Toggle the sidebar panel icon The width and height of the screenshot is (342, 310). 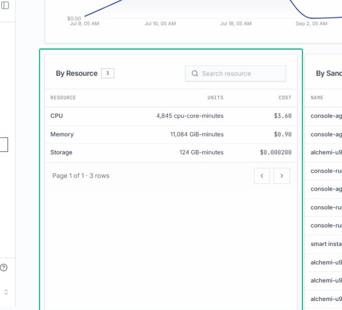5,5
